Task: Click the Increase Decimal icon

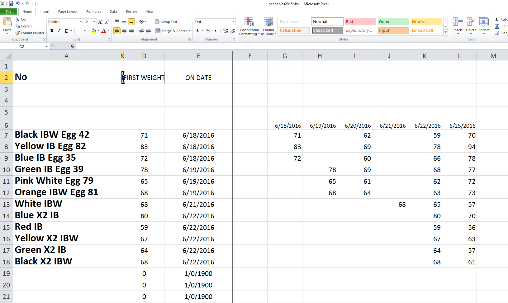Action: tap(226, 31)
